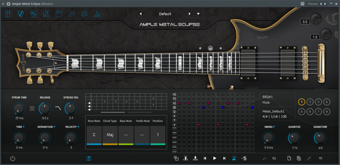Image resolution: width=340 pixels, height=165 pixels.
Task: Click the Swing knob
Action: click(x=268, y=138)
